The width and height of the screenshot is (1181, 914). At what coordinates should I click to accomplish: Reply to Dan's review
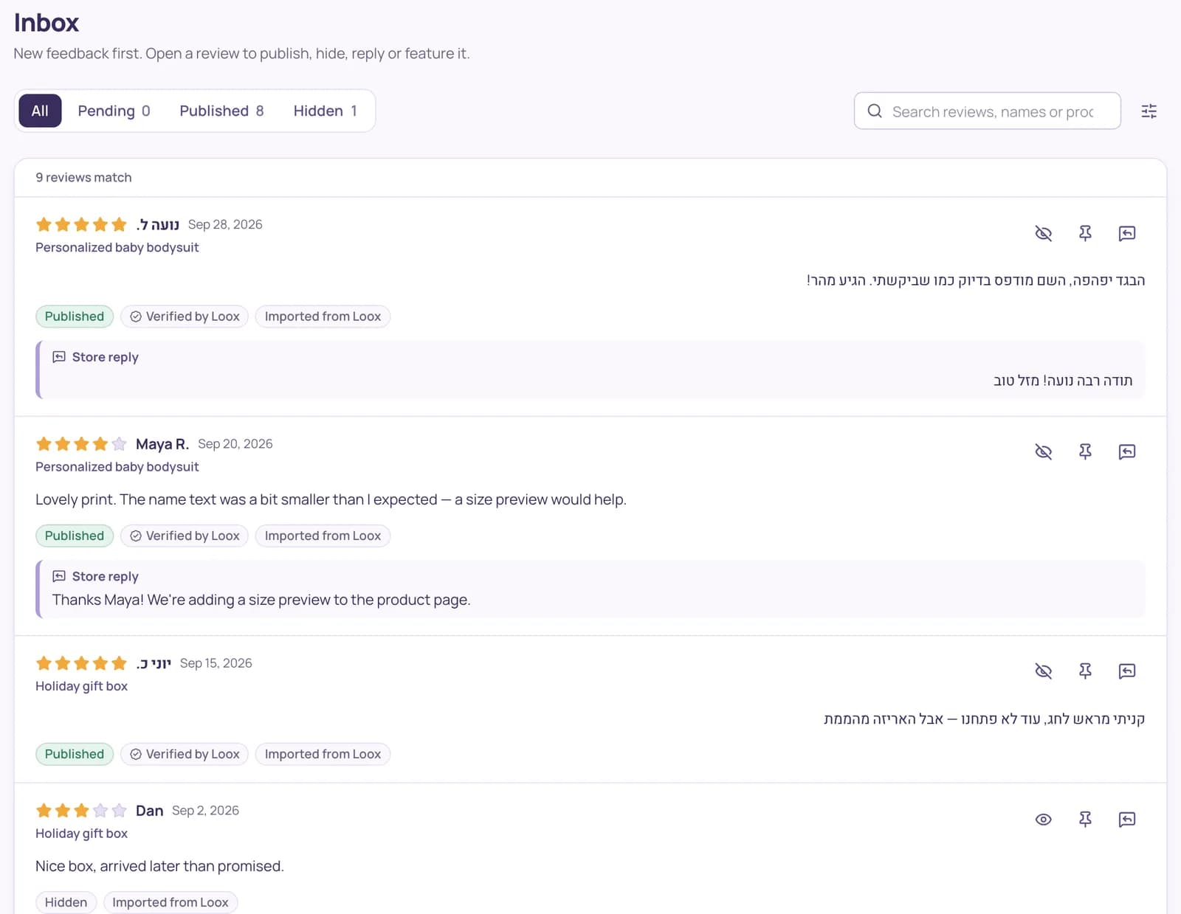coord(1127,819)
